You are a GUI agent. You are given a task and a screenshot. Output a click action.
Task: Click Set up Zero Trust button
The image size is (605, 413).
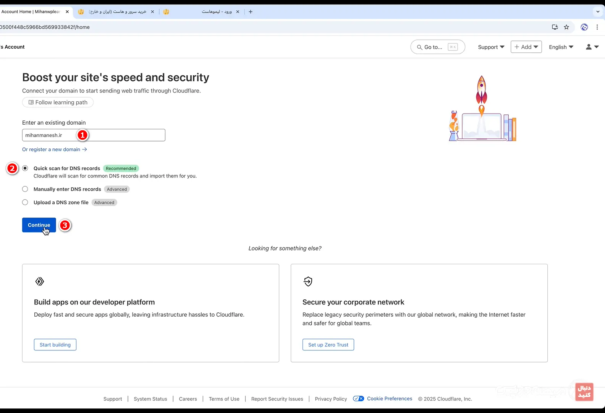(328, 345)
